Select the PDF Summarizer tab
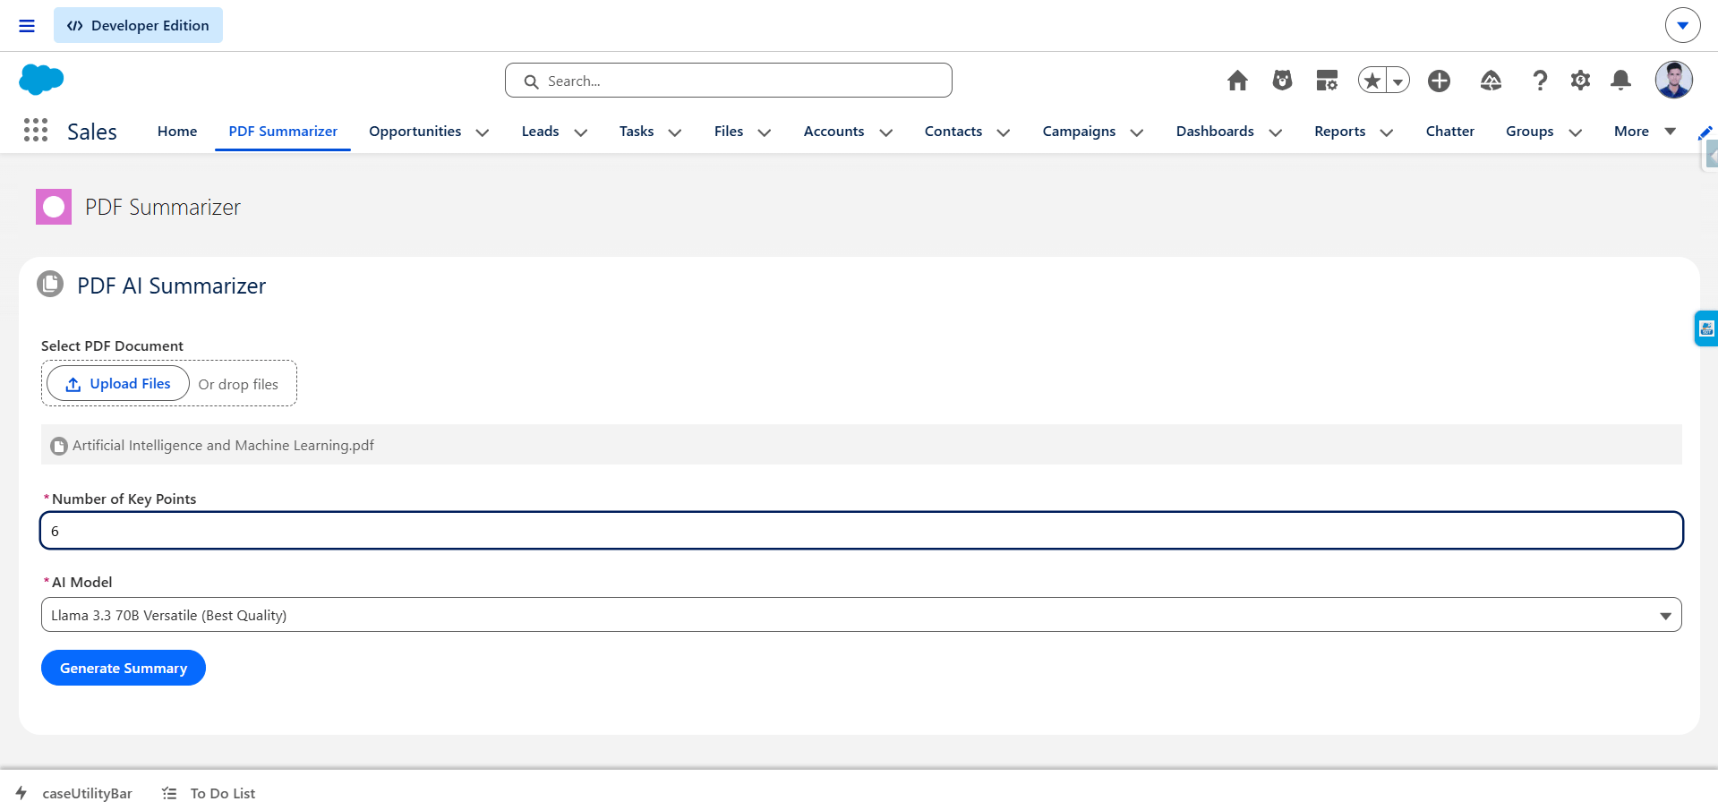 point(283,132)
